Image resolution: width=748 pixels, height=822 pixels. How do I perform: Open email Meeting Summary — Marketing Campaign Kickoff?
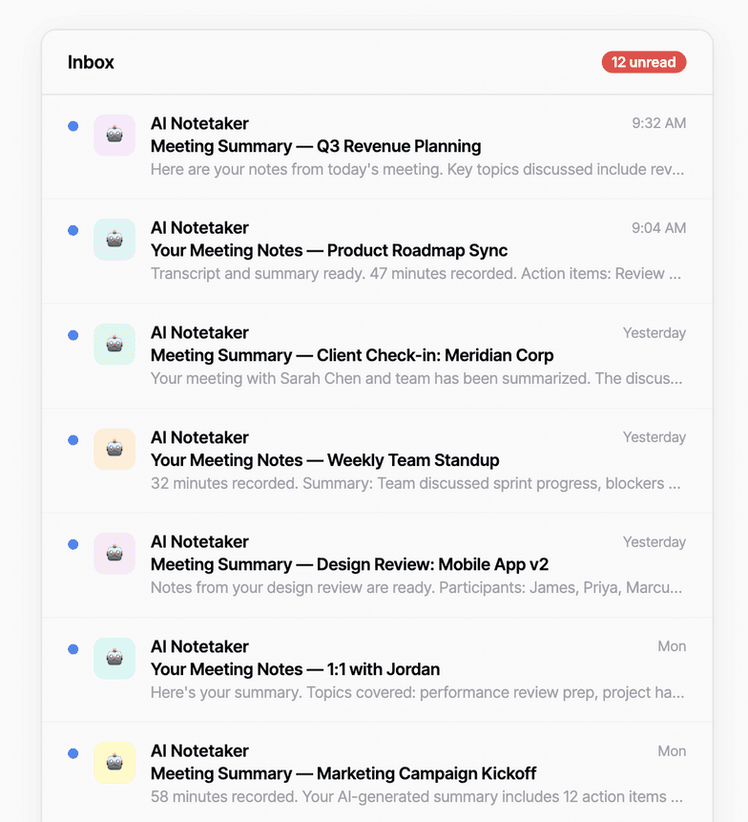point(377,772)
